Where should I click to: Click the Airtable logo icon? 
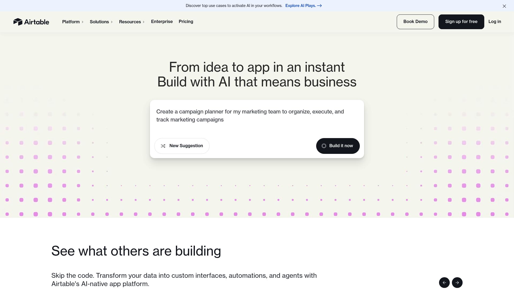click(x=18, y=22)
